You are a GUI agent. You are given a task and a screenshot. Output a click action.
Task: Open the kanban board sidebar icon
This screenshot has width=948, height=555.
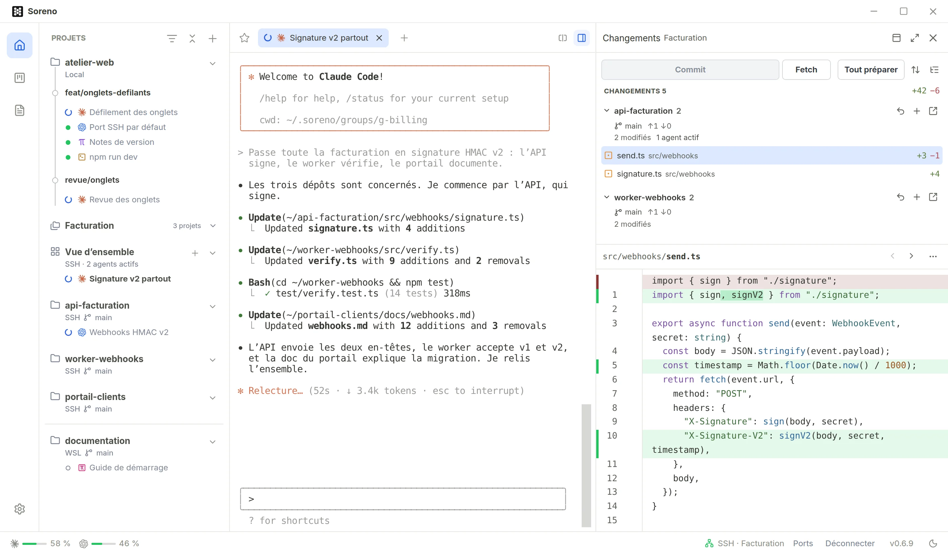coord(20,78)
